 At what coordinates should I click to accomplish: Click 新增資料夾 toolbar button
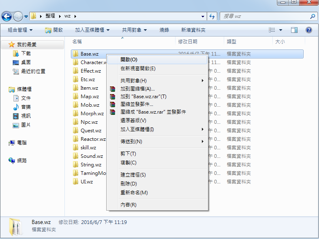click(x=193, y=30)
